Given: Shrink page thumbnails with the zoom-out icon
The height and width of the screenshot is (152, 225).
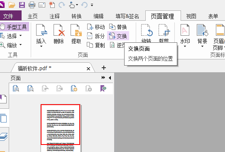Looking at the screenshot, I should click(30, 88).
